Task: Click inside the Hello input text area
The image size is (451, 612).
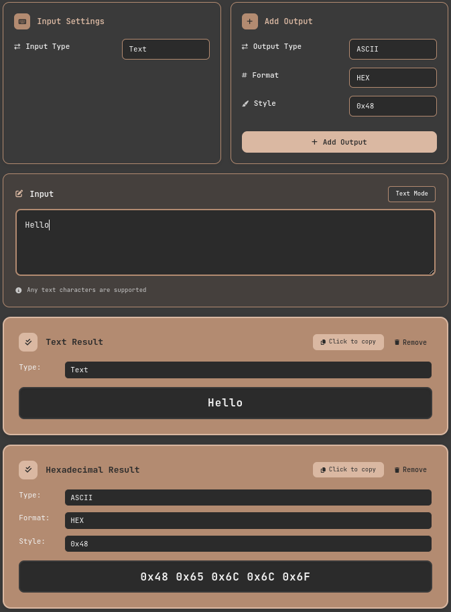Action: click(x=225, y=242)
